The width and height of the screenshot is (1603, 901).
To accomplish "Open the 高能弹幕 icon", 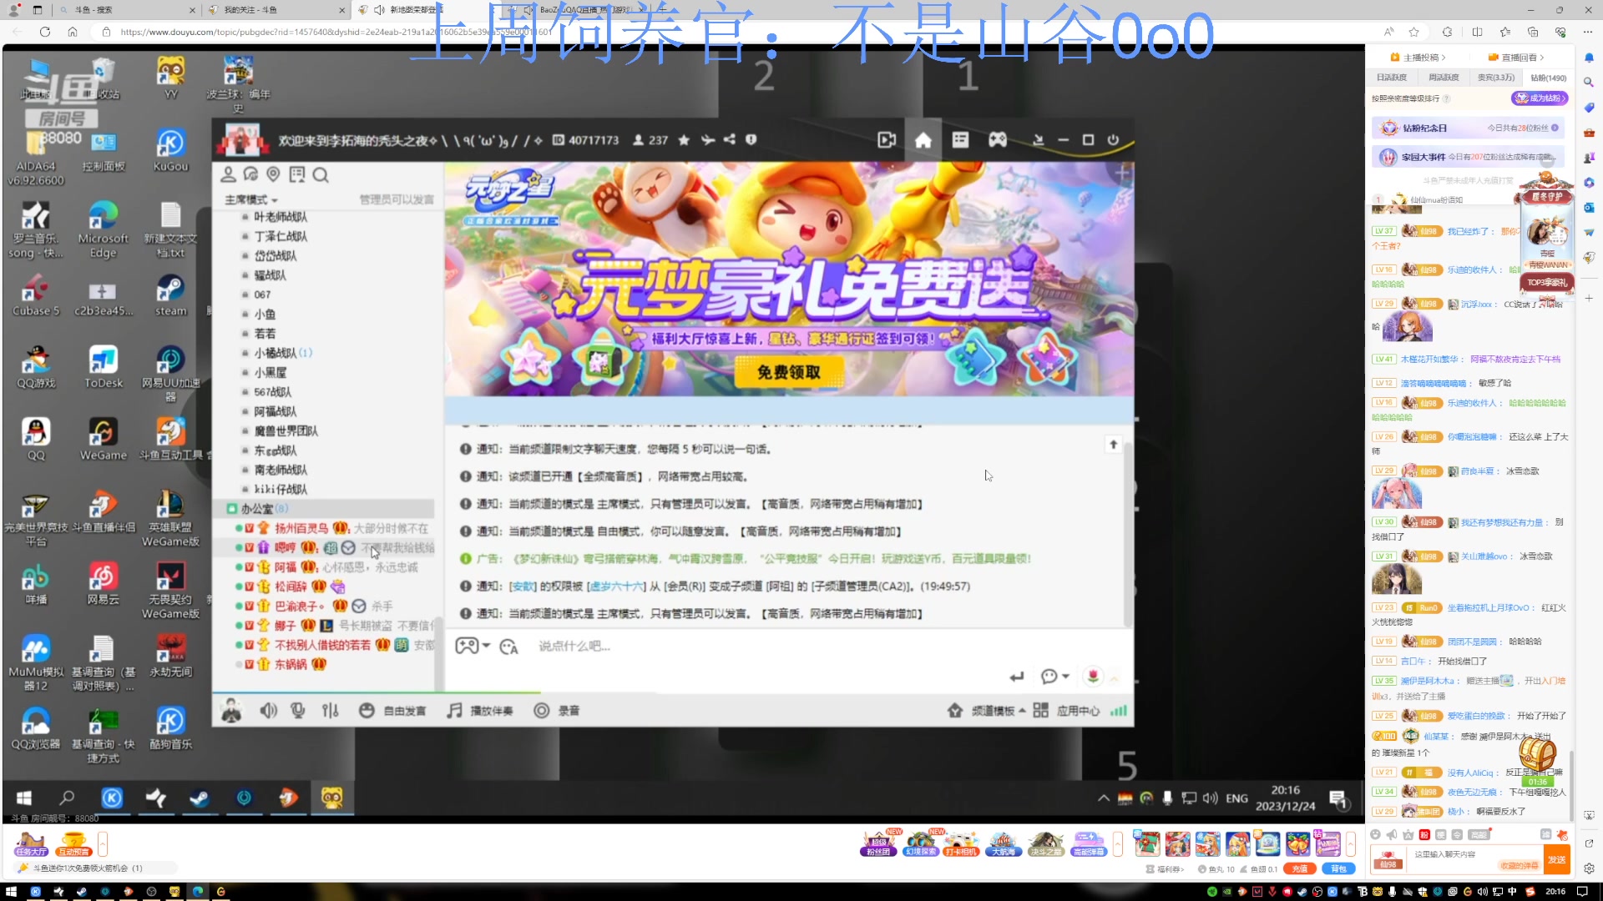I will tap(1089, 843).
